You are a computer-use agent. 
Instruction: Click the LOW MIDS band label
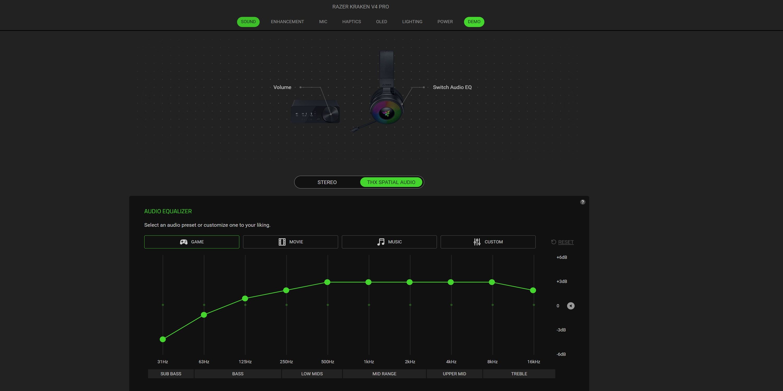pos(312,374)
